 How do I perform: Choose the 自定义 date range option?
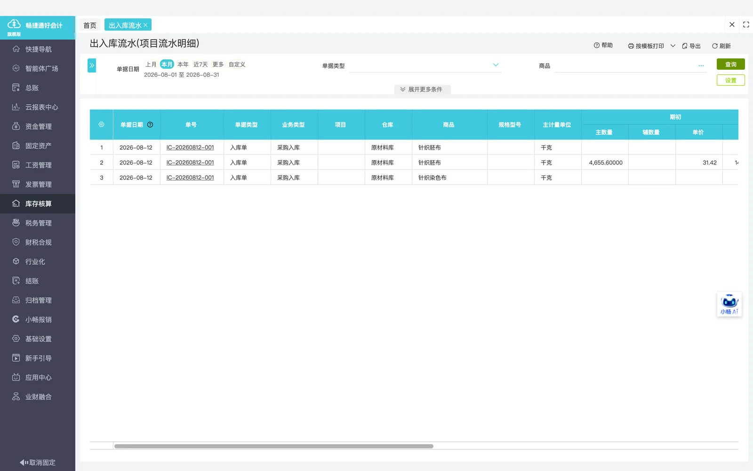[x=237, y=65]
